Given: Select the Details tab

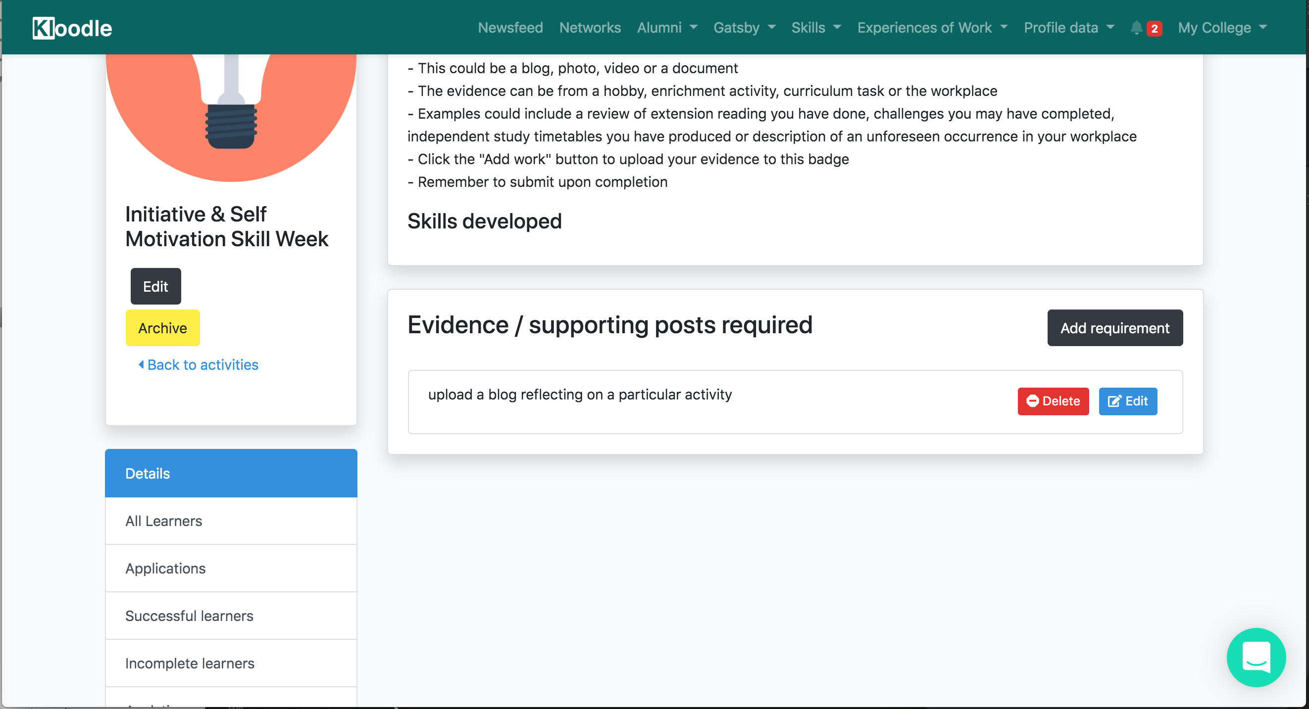Looking at the screenshot, I should point(231,473).
